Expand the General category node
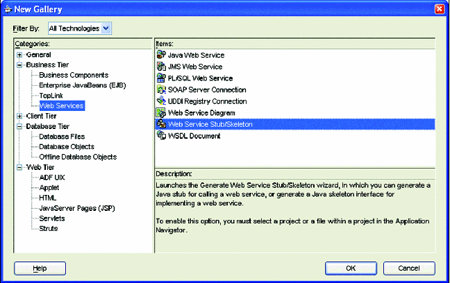The image size is (450, 283). [x=19, y=55]
